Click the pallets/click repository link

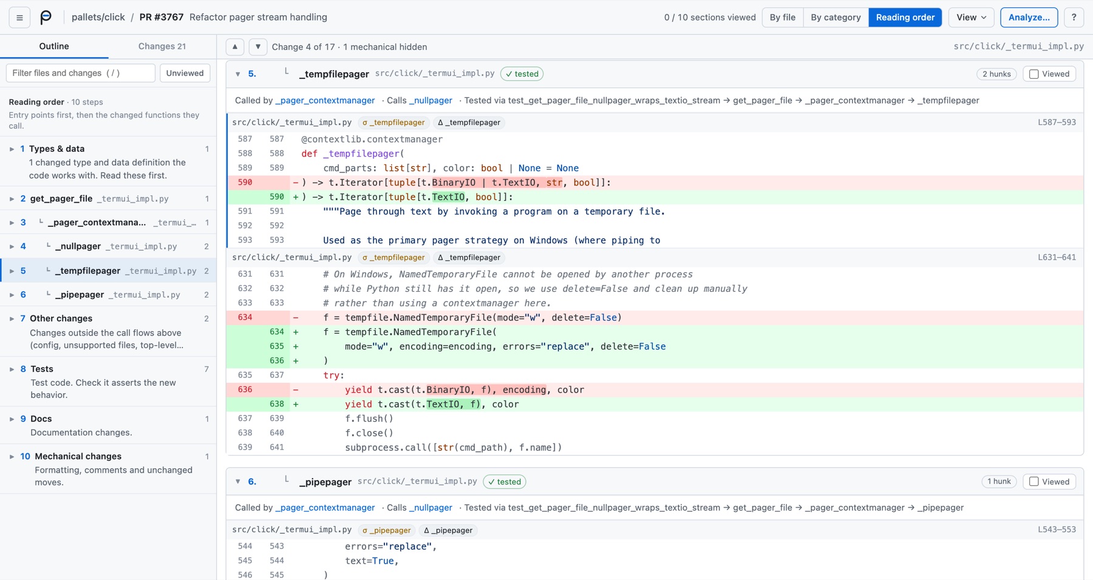tap(98, 18)
